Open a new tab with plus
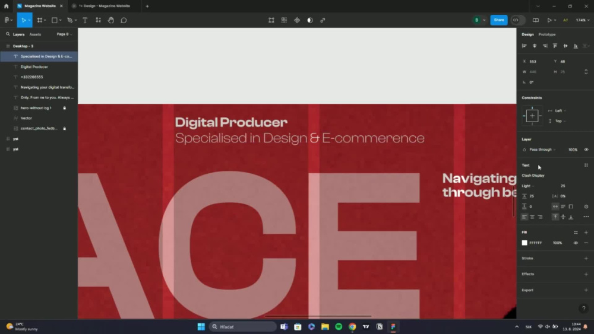This screenshot has height=334, width=594. click(x=147, y=6)
